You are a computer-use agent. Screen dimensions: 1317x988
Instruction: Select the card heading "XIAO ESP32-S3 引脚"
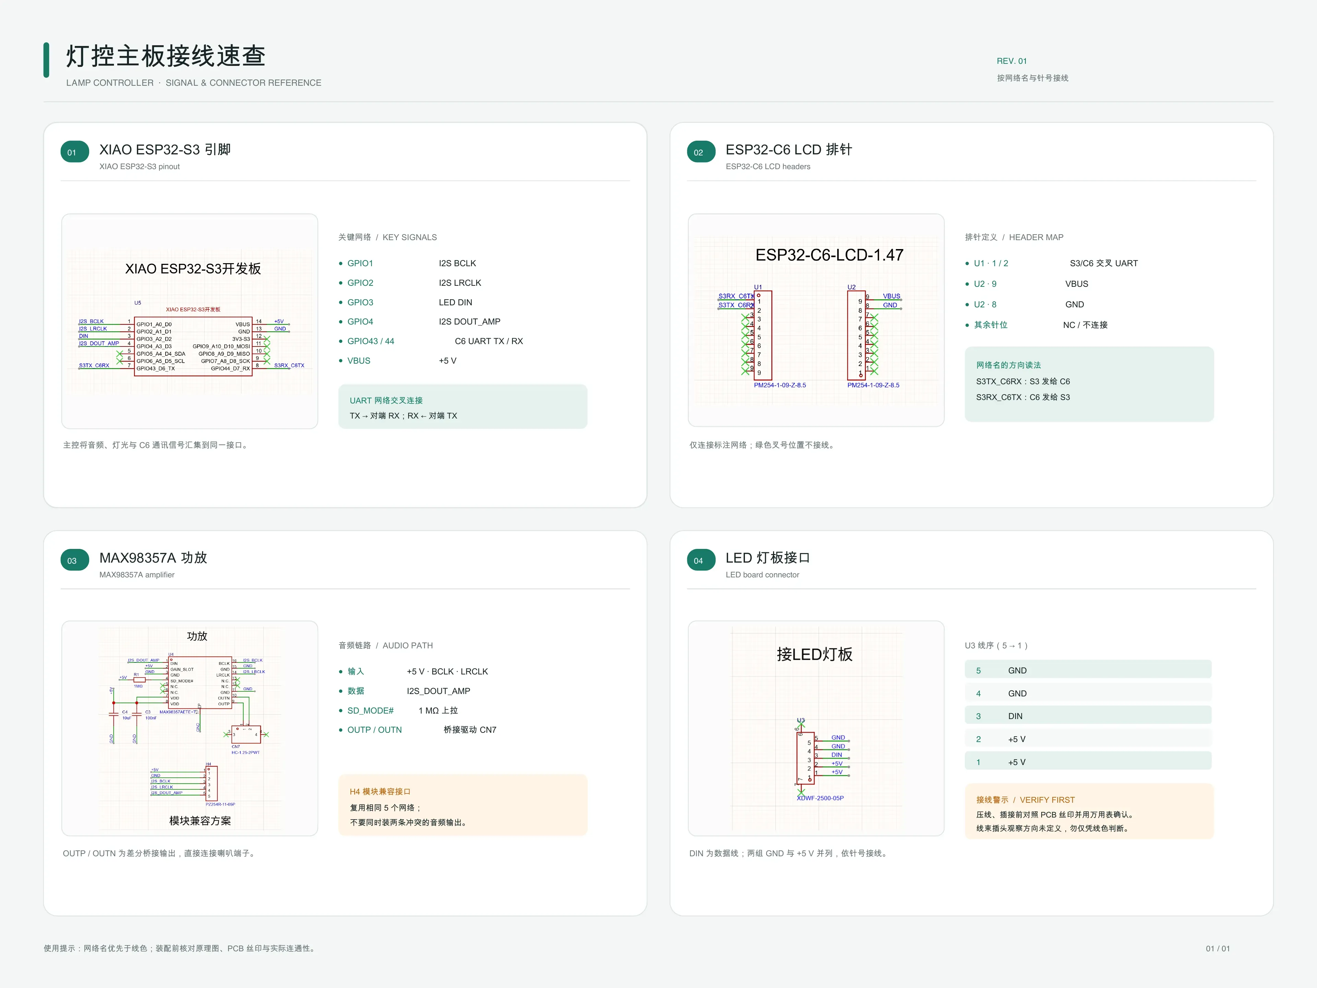(165, 150)
